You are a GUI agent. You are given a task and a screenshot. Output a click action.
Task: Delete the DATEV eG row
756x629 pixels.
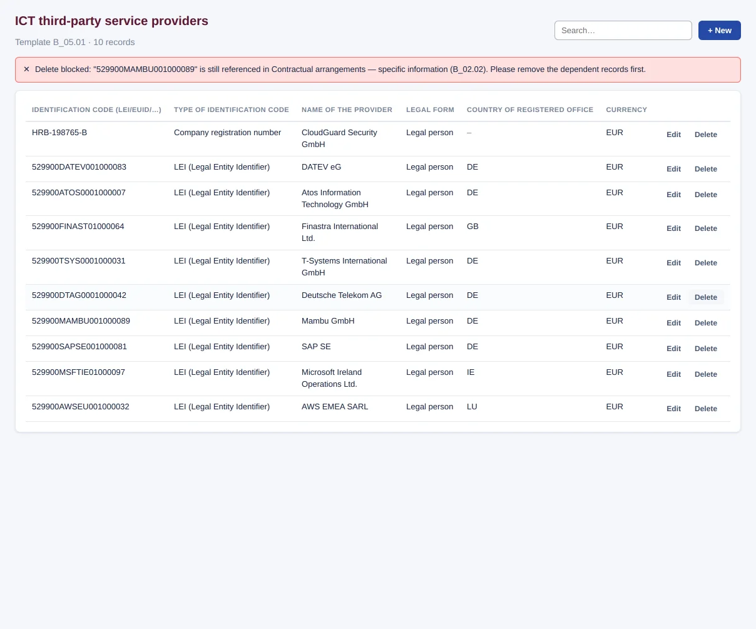click(706, 169)
